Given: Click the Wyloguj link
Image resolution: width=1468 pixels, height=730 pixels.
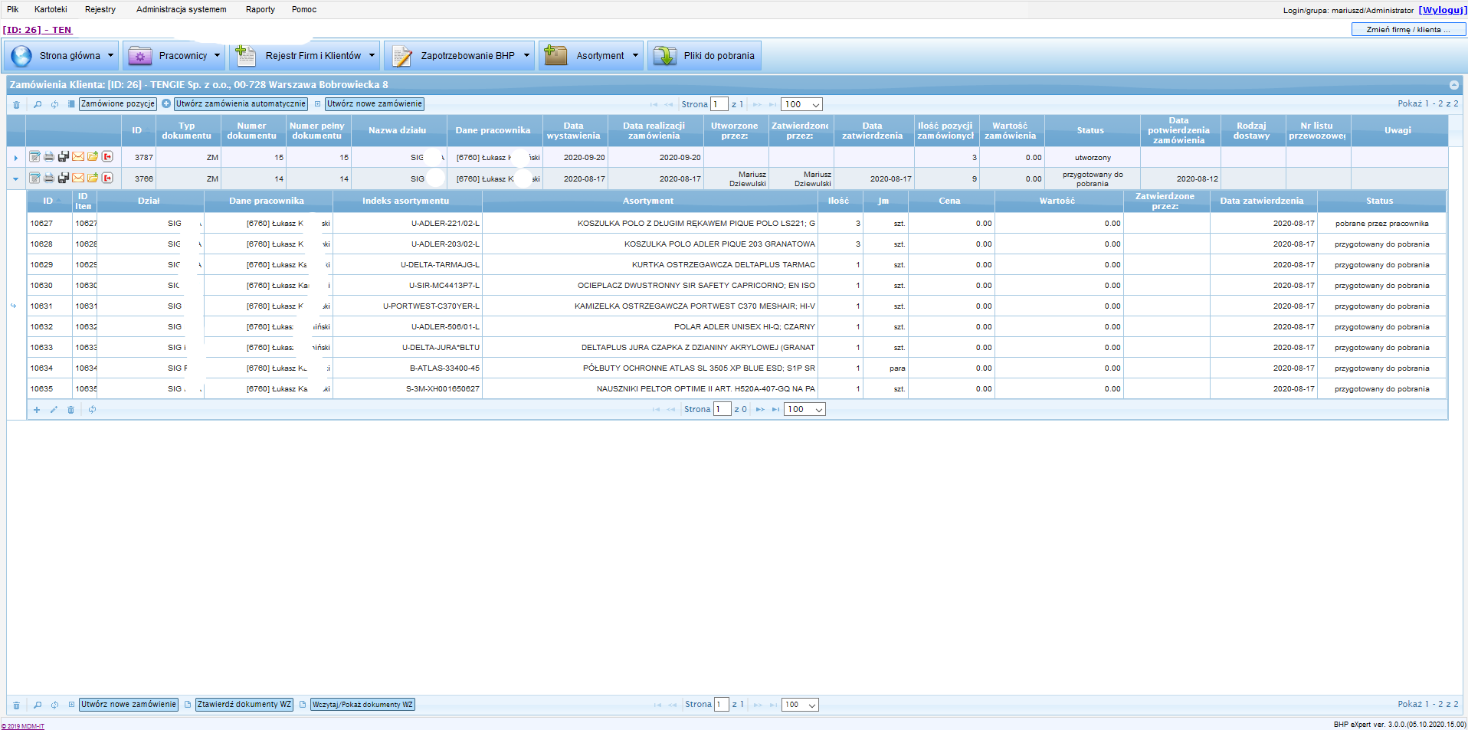Looking at the screenshot, I should [1443, 10].
